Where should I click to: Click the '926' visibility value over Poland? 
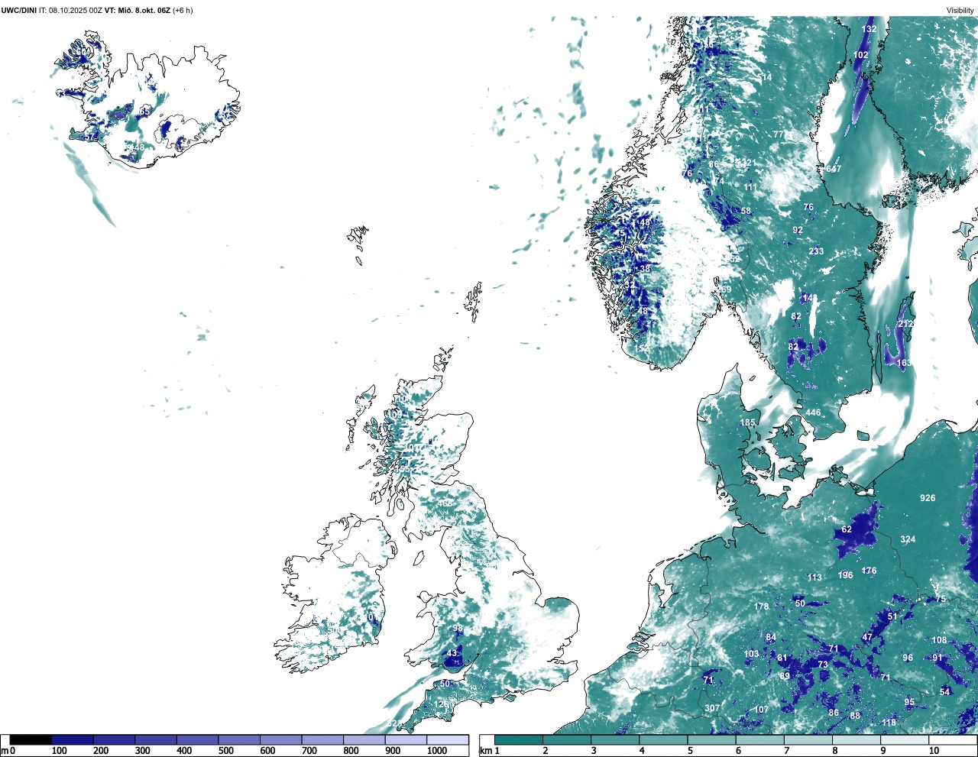point(928,498)
